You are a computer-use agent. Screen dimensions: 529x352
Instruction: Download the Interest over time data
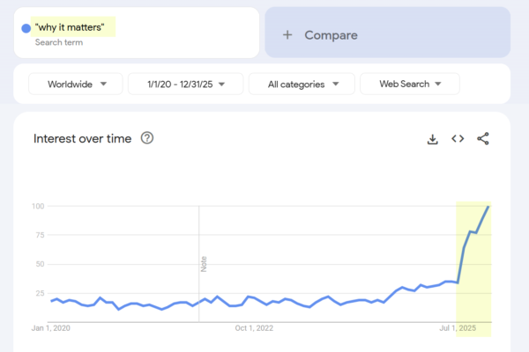point(433,139)
